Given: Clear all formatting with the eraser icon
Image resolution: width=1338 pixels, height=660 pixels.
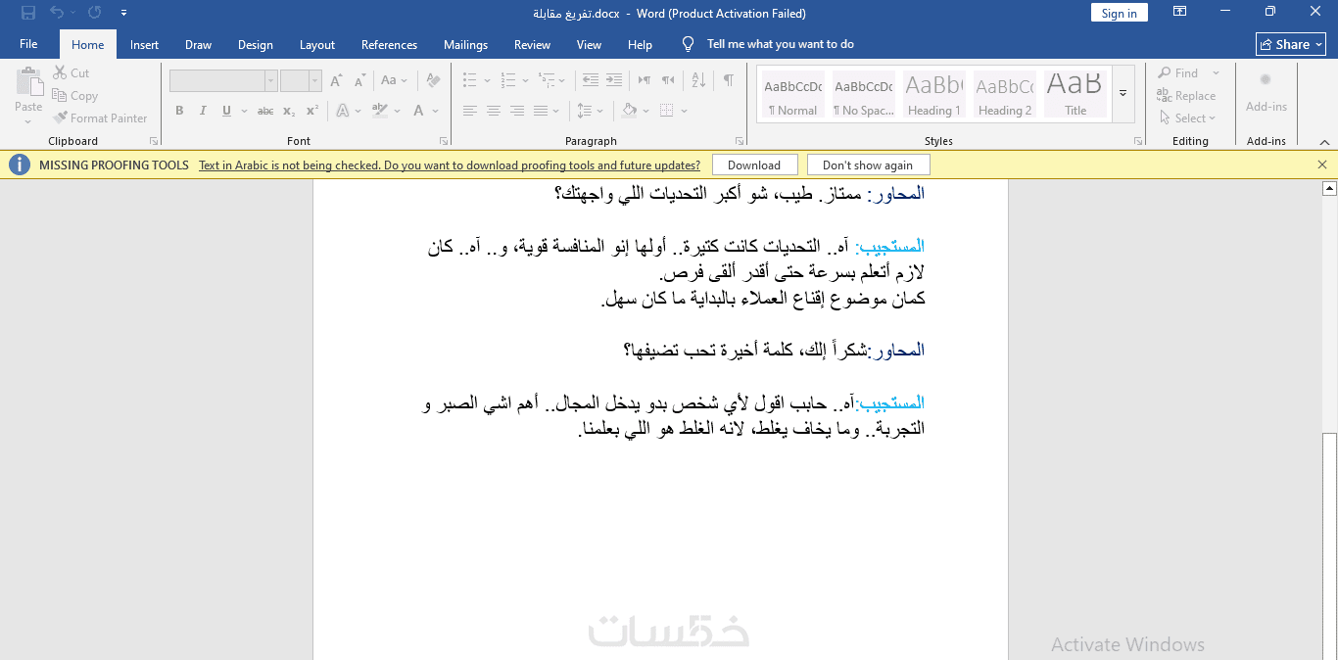Looking at the screenshot, I should 431,80.
